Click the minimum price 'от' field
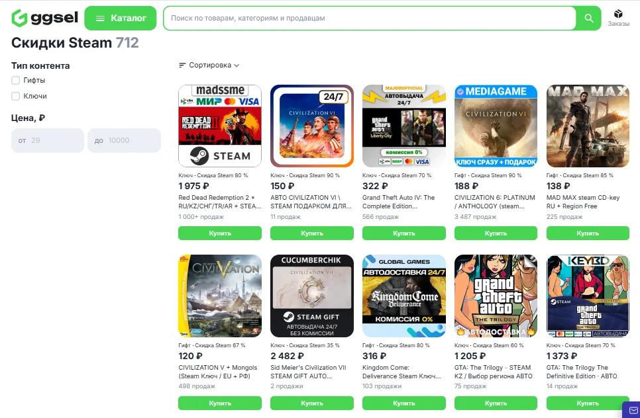 click(48, 140)
